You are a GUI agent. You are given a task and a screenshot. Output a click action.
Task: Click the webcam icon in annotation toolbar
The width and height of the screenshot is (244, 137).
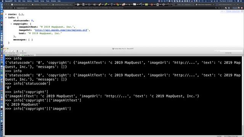point(157,5)
